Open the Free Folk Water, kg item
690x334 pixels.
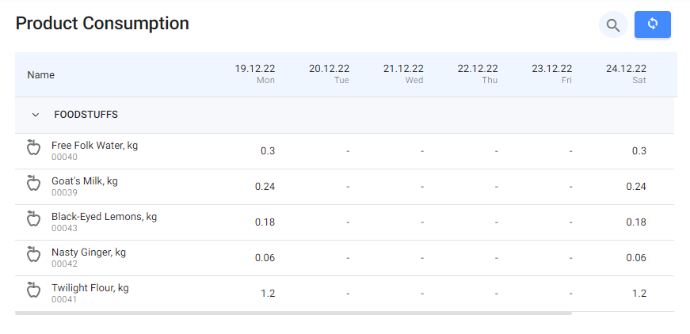pyautogui.click(x=94, y=146)
